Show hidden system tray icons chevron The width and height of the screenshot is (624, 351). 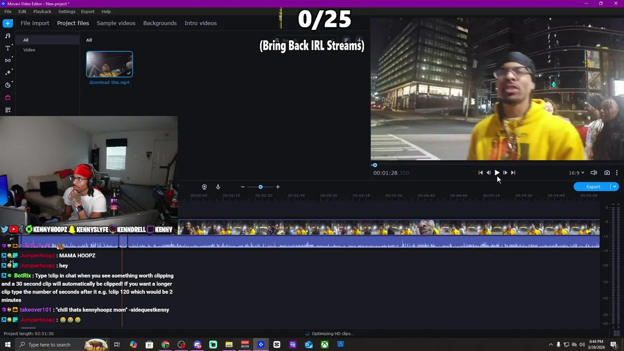[x=551, y=345]
